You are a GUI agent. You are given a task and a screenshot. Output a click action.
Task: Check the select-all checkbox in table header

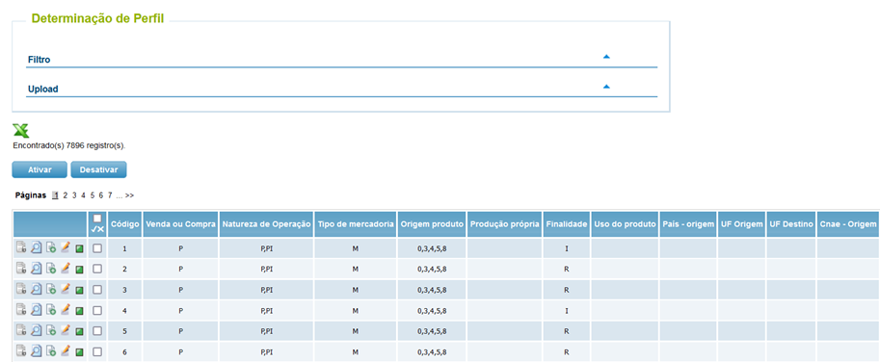[97, 219]
